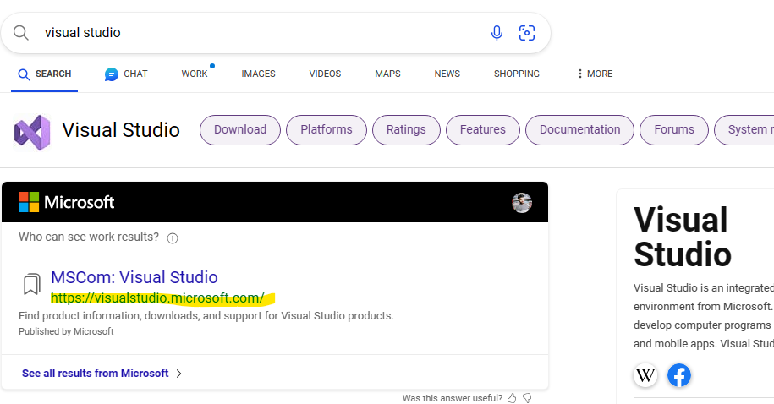Click 'Who can see work results?' text
The width and height of the screenshot is (774, 404).
coord(89,237)
